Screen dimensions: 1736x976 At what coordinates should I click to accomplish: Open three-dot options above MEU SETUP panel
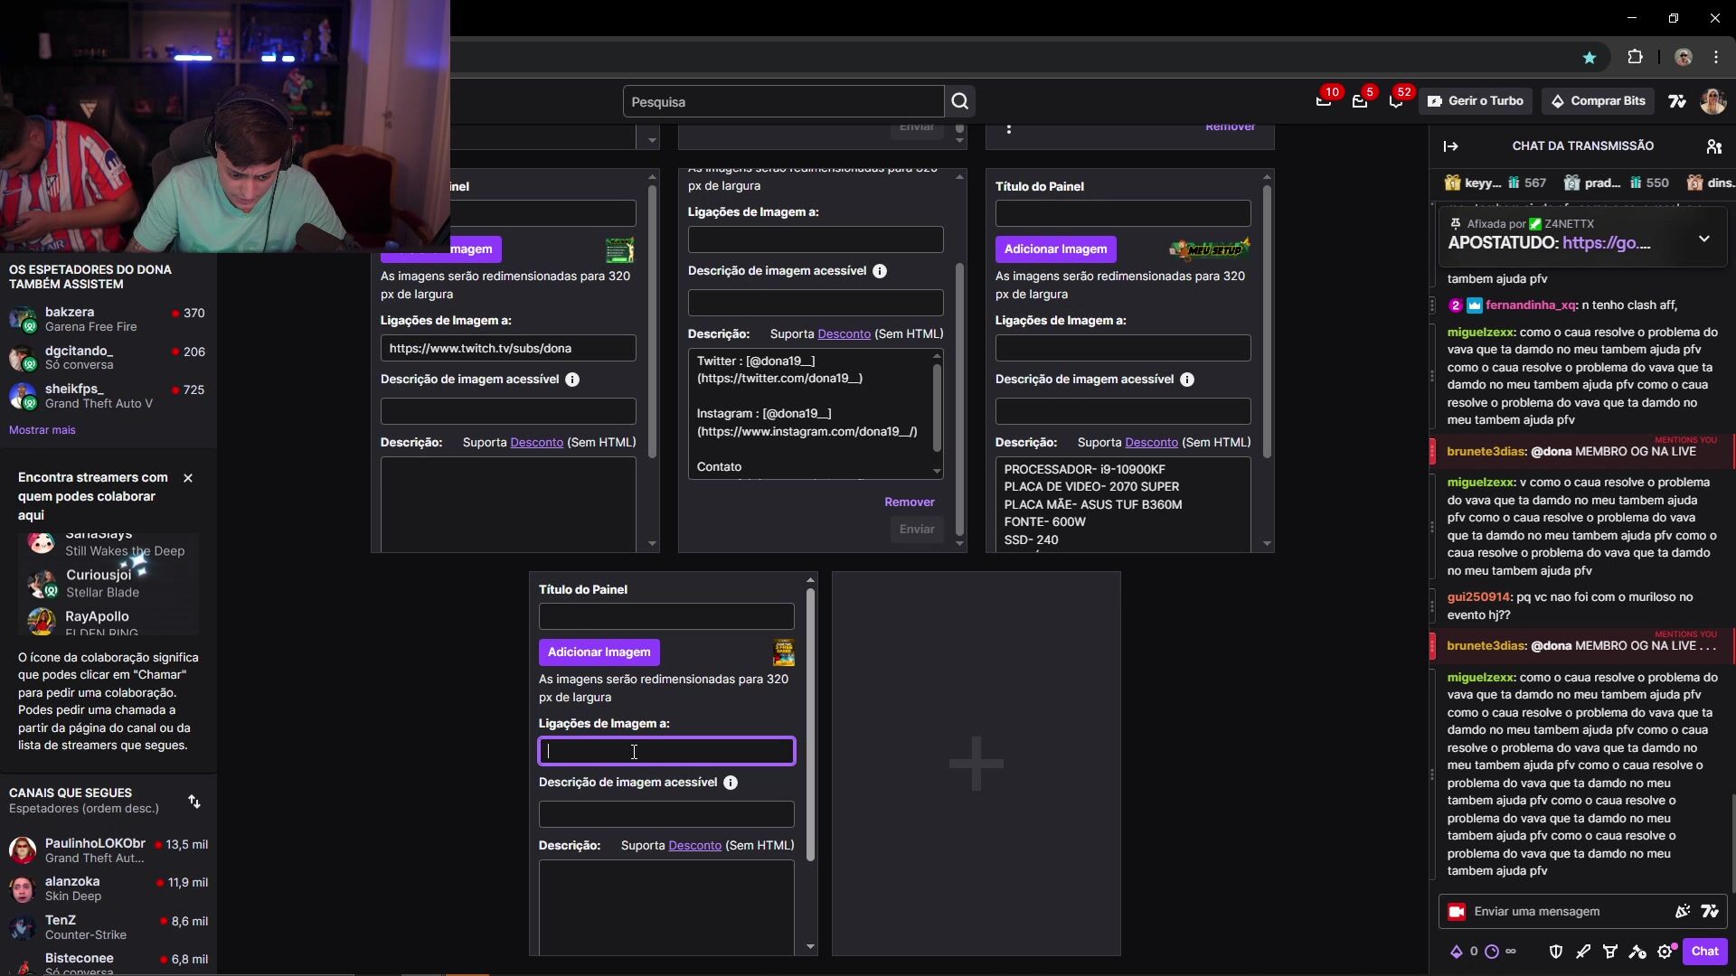1009,128
